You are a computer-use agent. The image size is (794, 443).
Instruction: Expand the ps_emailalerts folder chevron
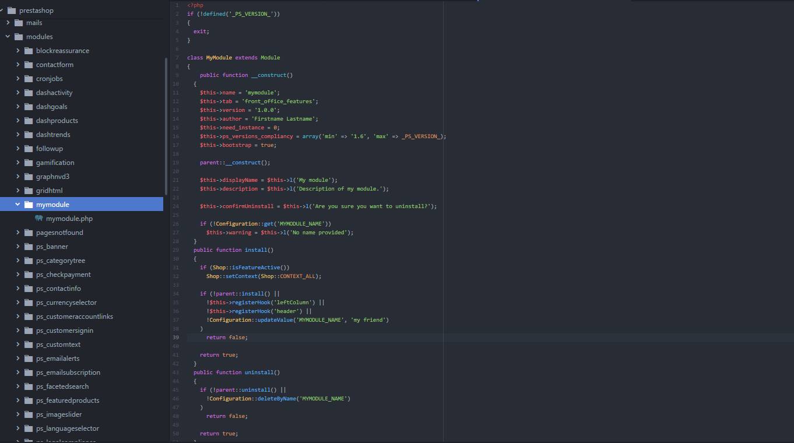tap(18, 358)
